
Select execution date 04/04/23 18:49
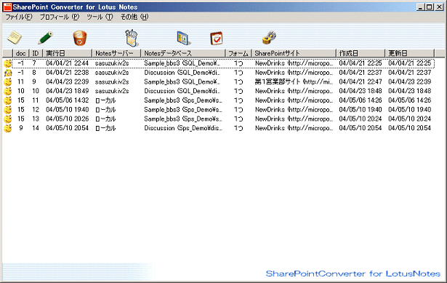click(68, 91)
